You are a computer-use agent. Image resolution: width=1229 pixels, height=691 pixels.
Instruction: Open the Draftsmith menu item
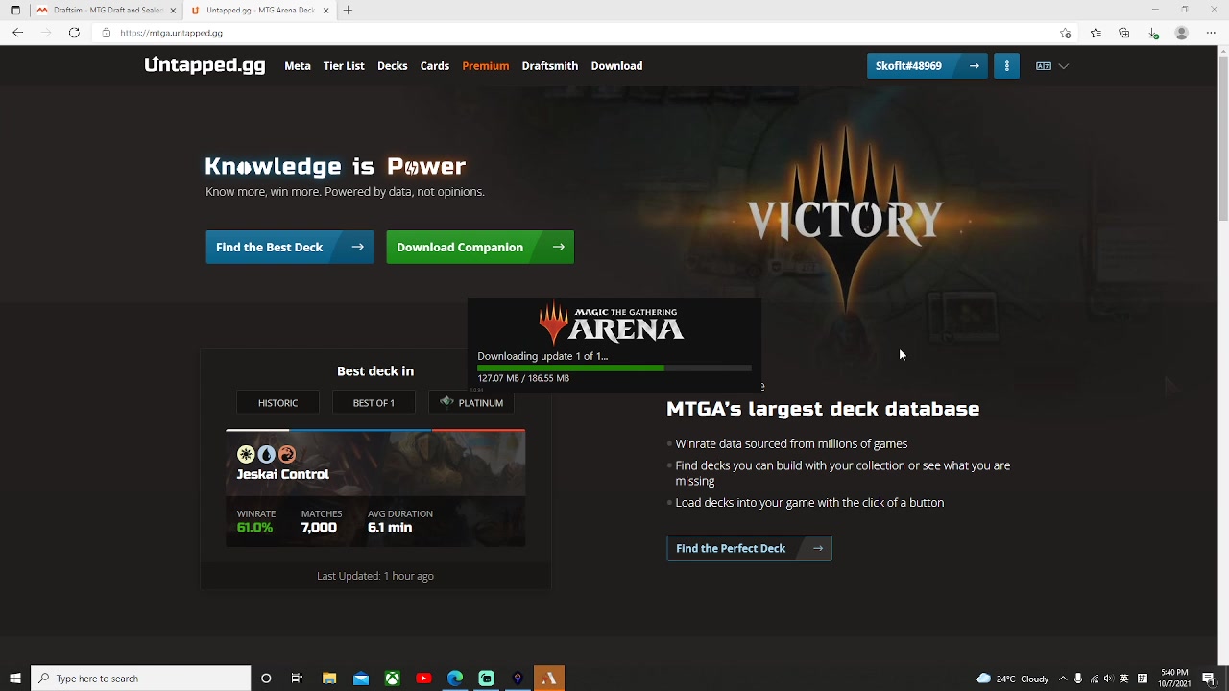(x=550, y=66)
